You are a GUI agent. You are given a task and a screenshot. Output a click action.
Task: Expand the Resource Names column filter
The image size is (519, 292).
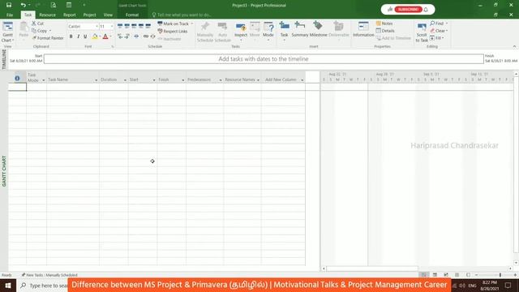[x=258, y=80]
